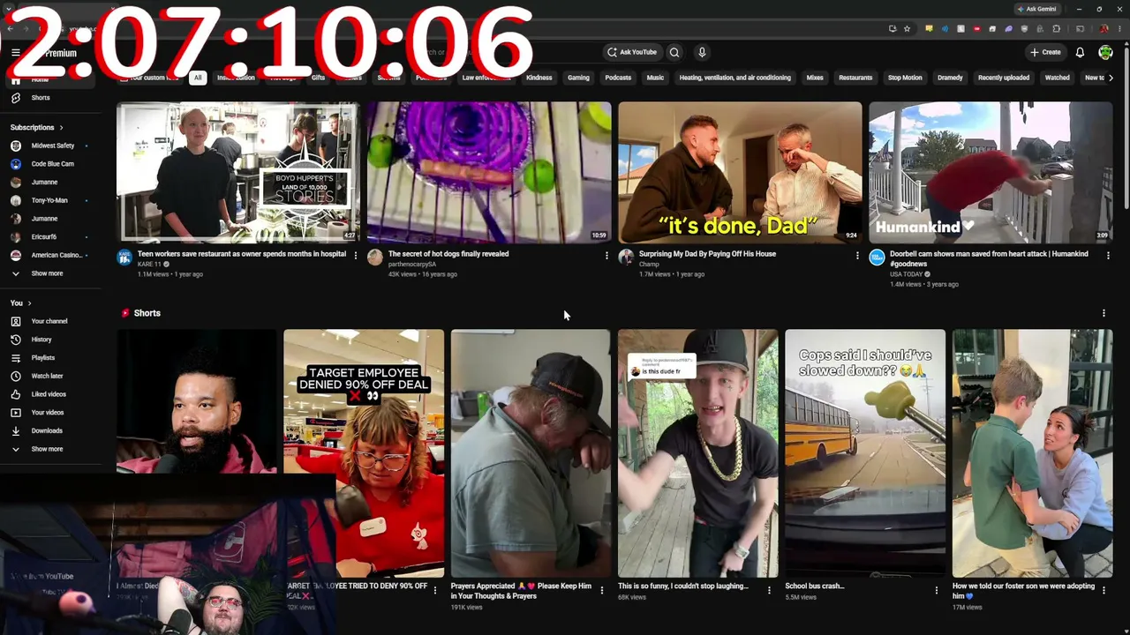Open the YouTube account avatar menu
This screenshot has width=1130, height=635.
1105,52
